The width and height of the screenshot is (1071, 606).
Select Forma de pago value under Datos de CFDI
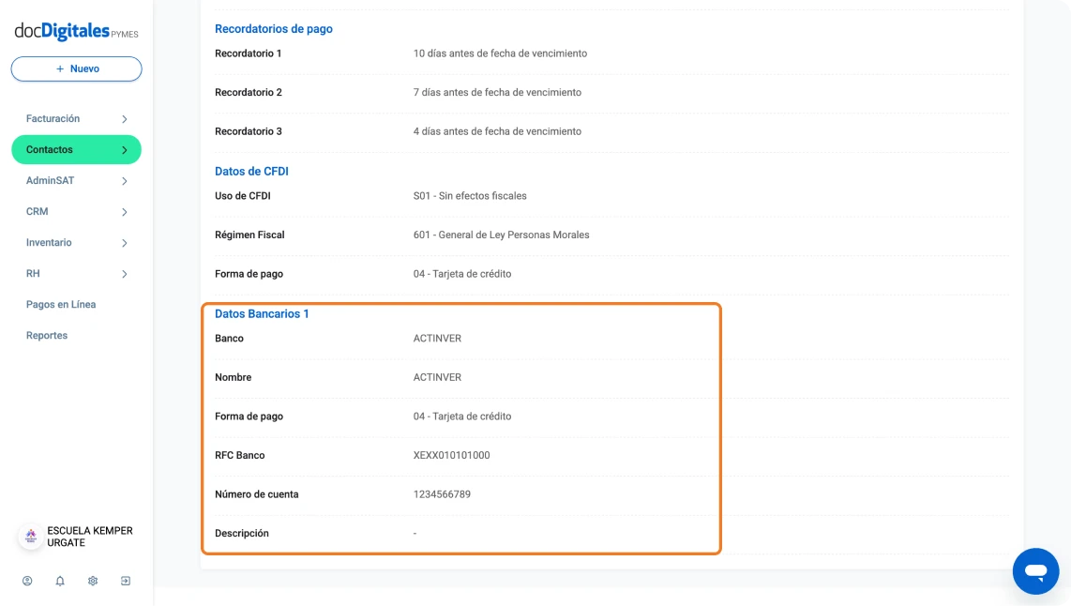pos(462,274)
